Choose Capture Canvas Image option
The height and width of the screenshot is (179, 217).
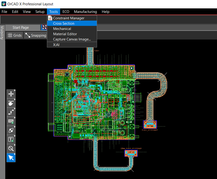point(72,39)
